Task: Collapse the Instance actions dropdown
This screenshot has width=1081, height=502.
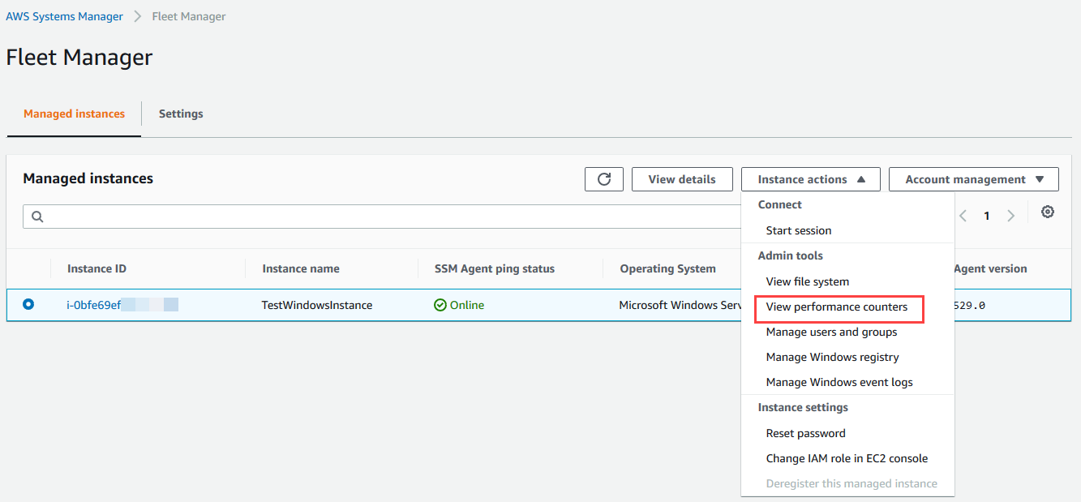Action: pyautogui.click(x=811, y=179)
